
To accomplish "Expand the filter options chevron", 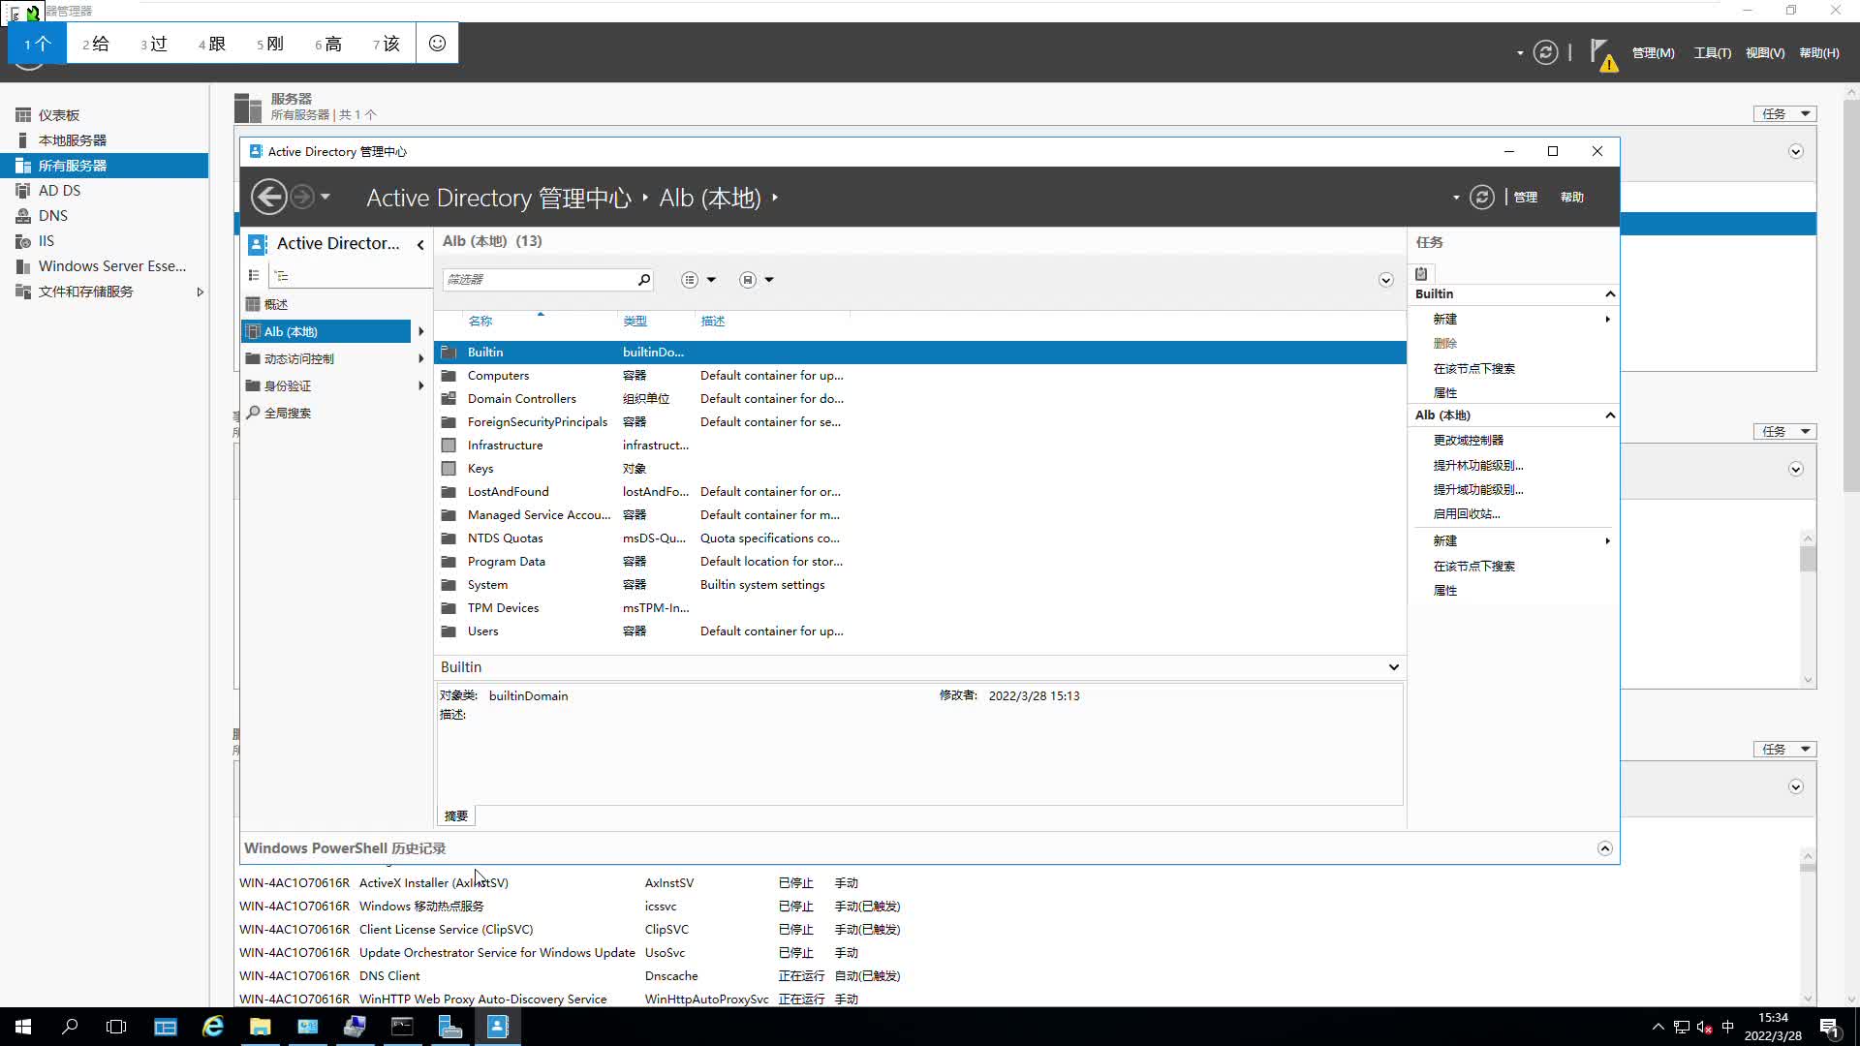I will click(x=1386, y=280).
